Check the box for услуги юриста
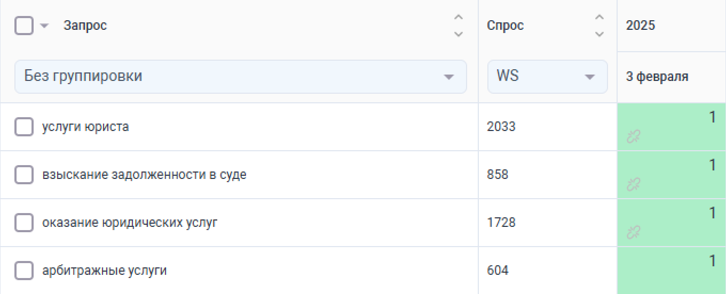This screenshot has width=726, height=294. (24, 127)
